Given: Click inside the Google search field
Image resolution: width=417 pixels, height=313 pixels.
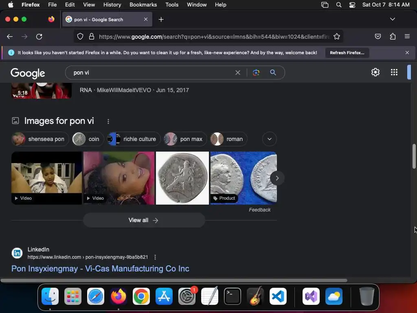Looking at the screenshot, I should tap(151, 73).
